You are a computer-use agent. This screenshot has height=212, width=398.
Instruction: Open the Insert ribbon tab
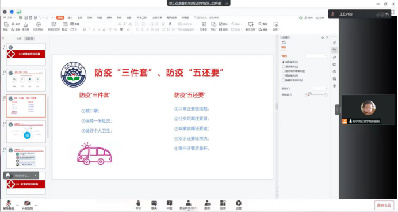coord(70,18)
